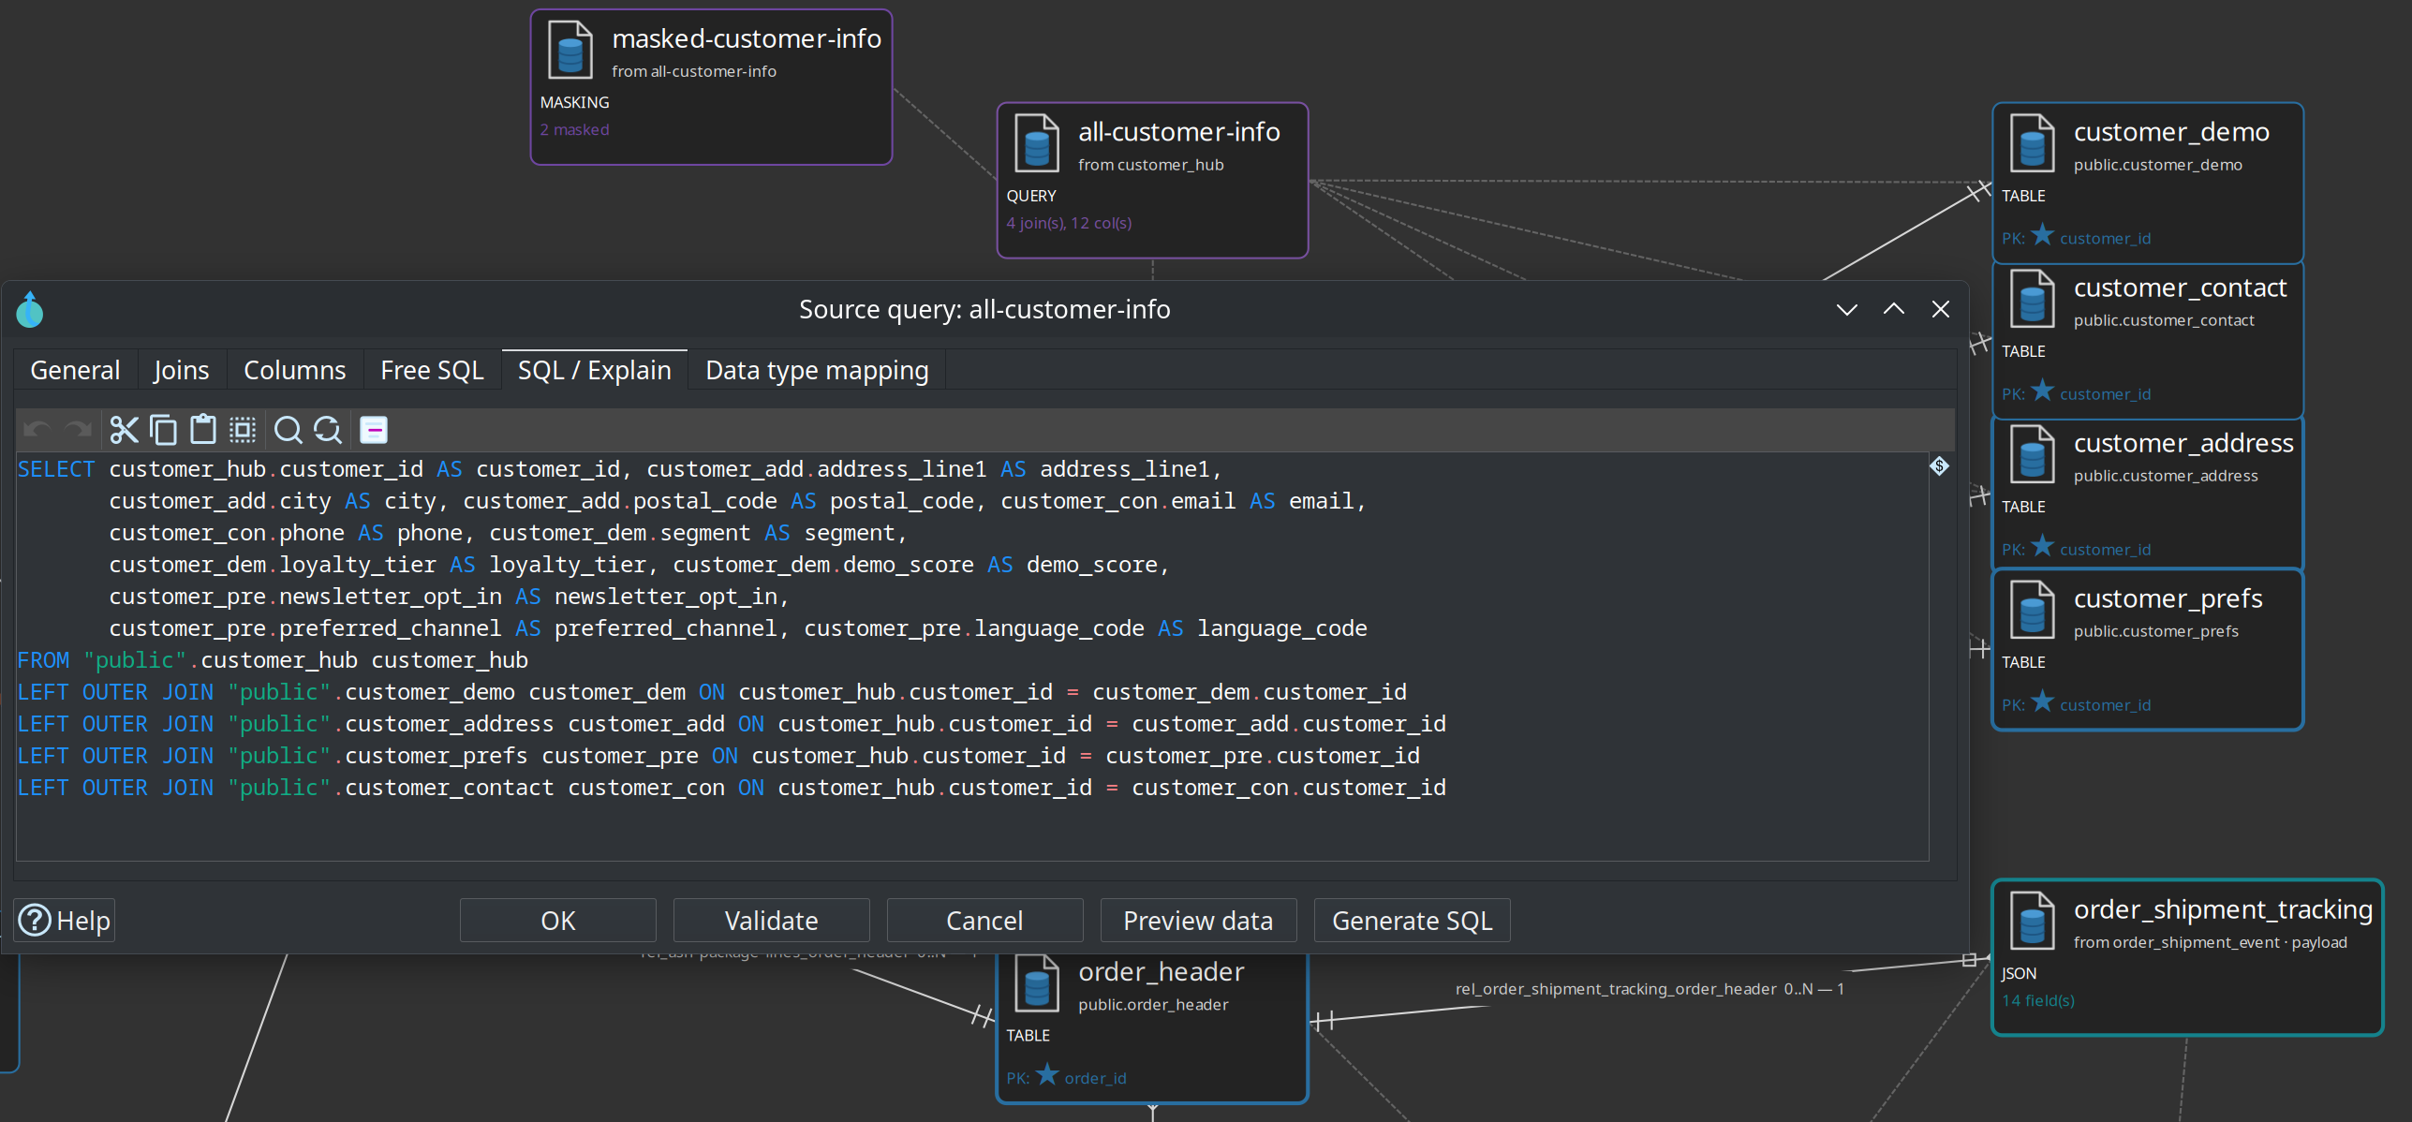Click the order_shipment_tracking node title
Viewport: 2412px width, 1122px height.
click(2223, 909)
